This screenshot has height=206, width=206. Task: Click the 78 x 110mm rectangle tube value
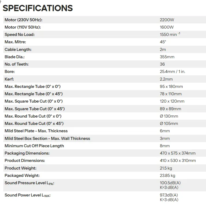click(x=171, y=94)
